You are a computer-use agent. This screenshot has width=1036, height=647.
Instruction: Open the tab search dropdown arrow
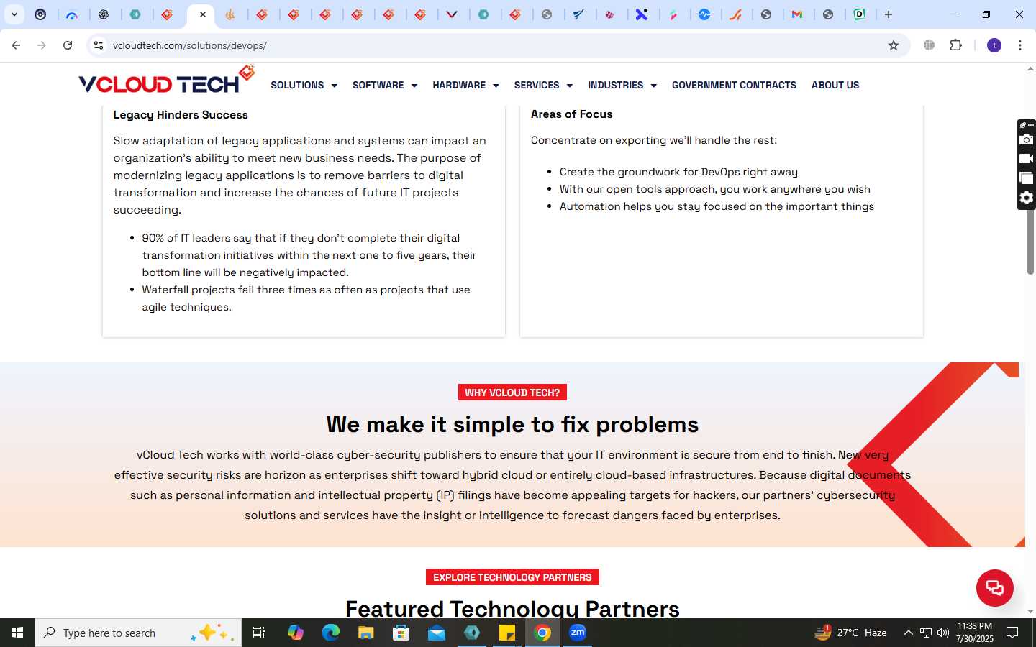14,14
